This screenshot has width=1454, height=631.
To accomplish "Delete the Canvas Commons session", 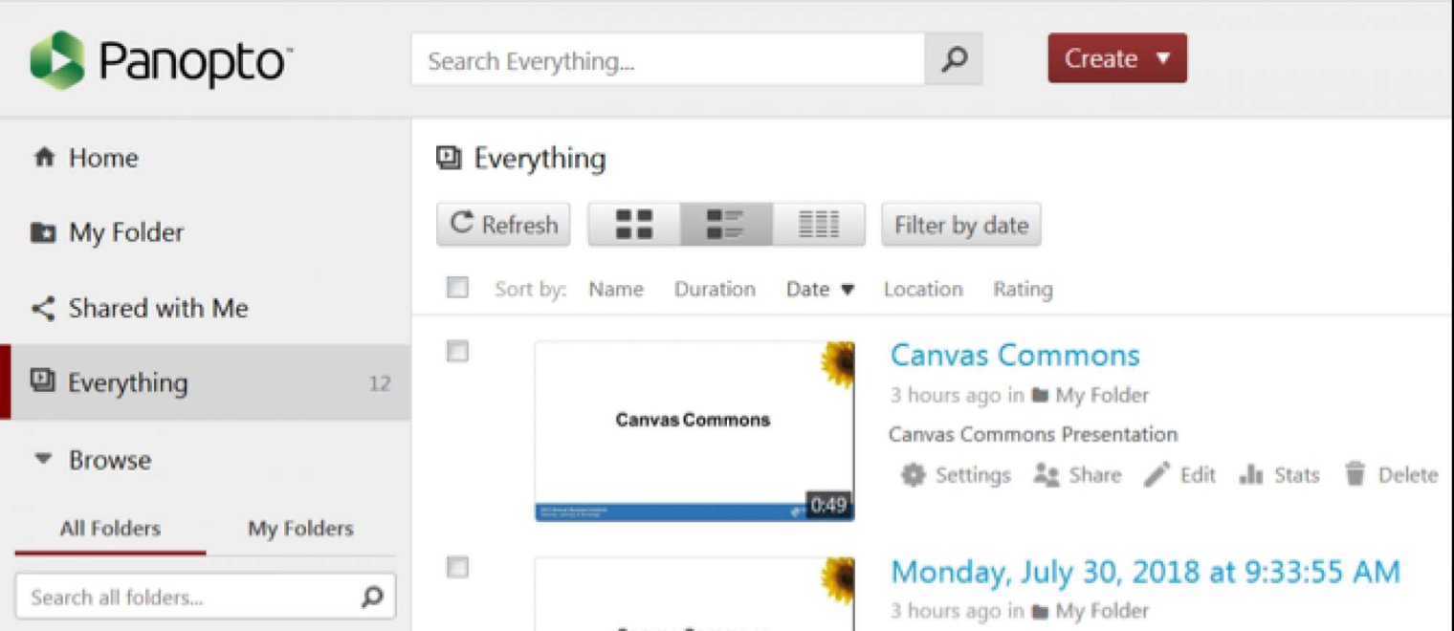I will coord(1391,475).
